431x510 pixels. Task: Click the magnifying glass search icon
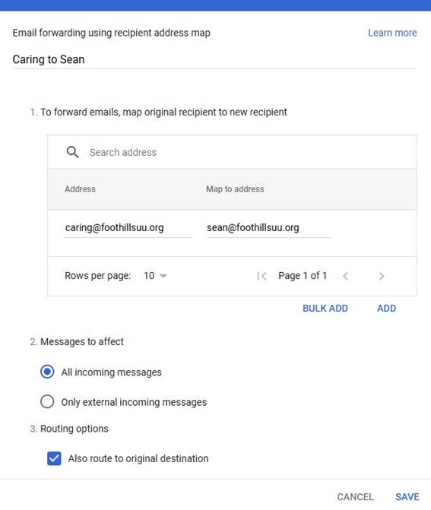pos(72,152)
